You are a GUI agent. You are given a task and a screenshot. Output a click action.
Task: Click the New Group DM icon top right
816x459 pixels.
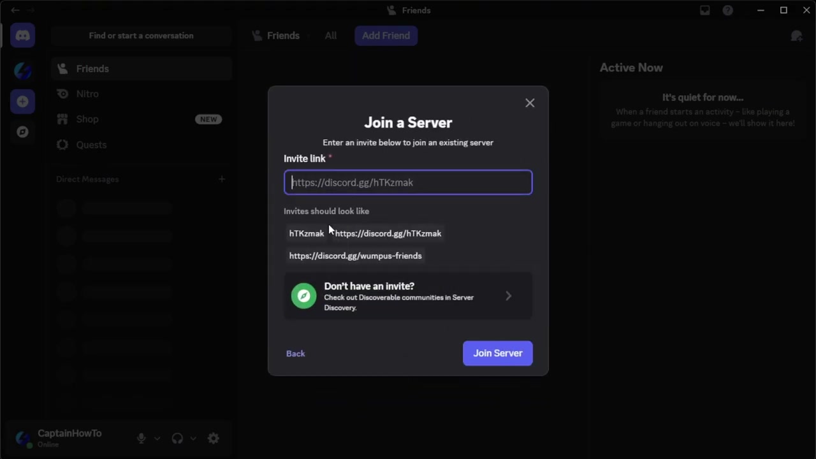pyautogui.click(x=796, y=36)
